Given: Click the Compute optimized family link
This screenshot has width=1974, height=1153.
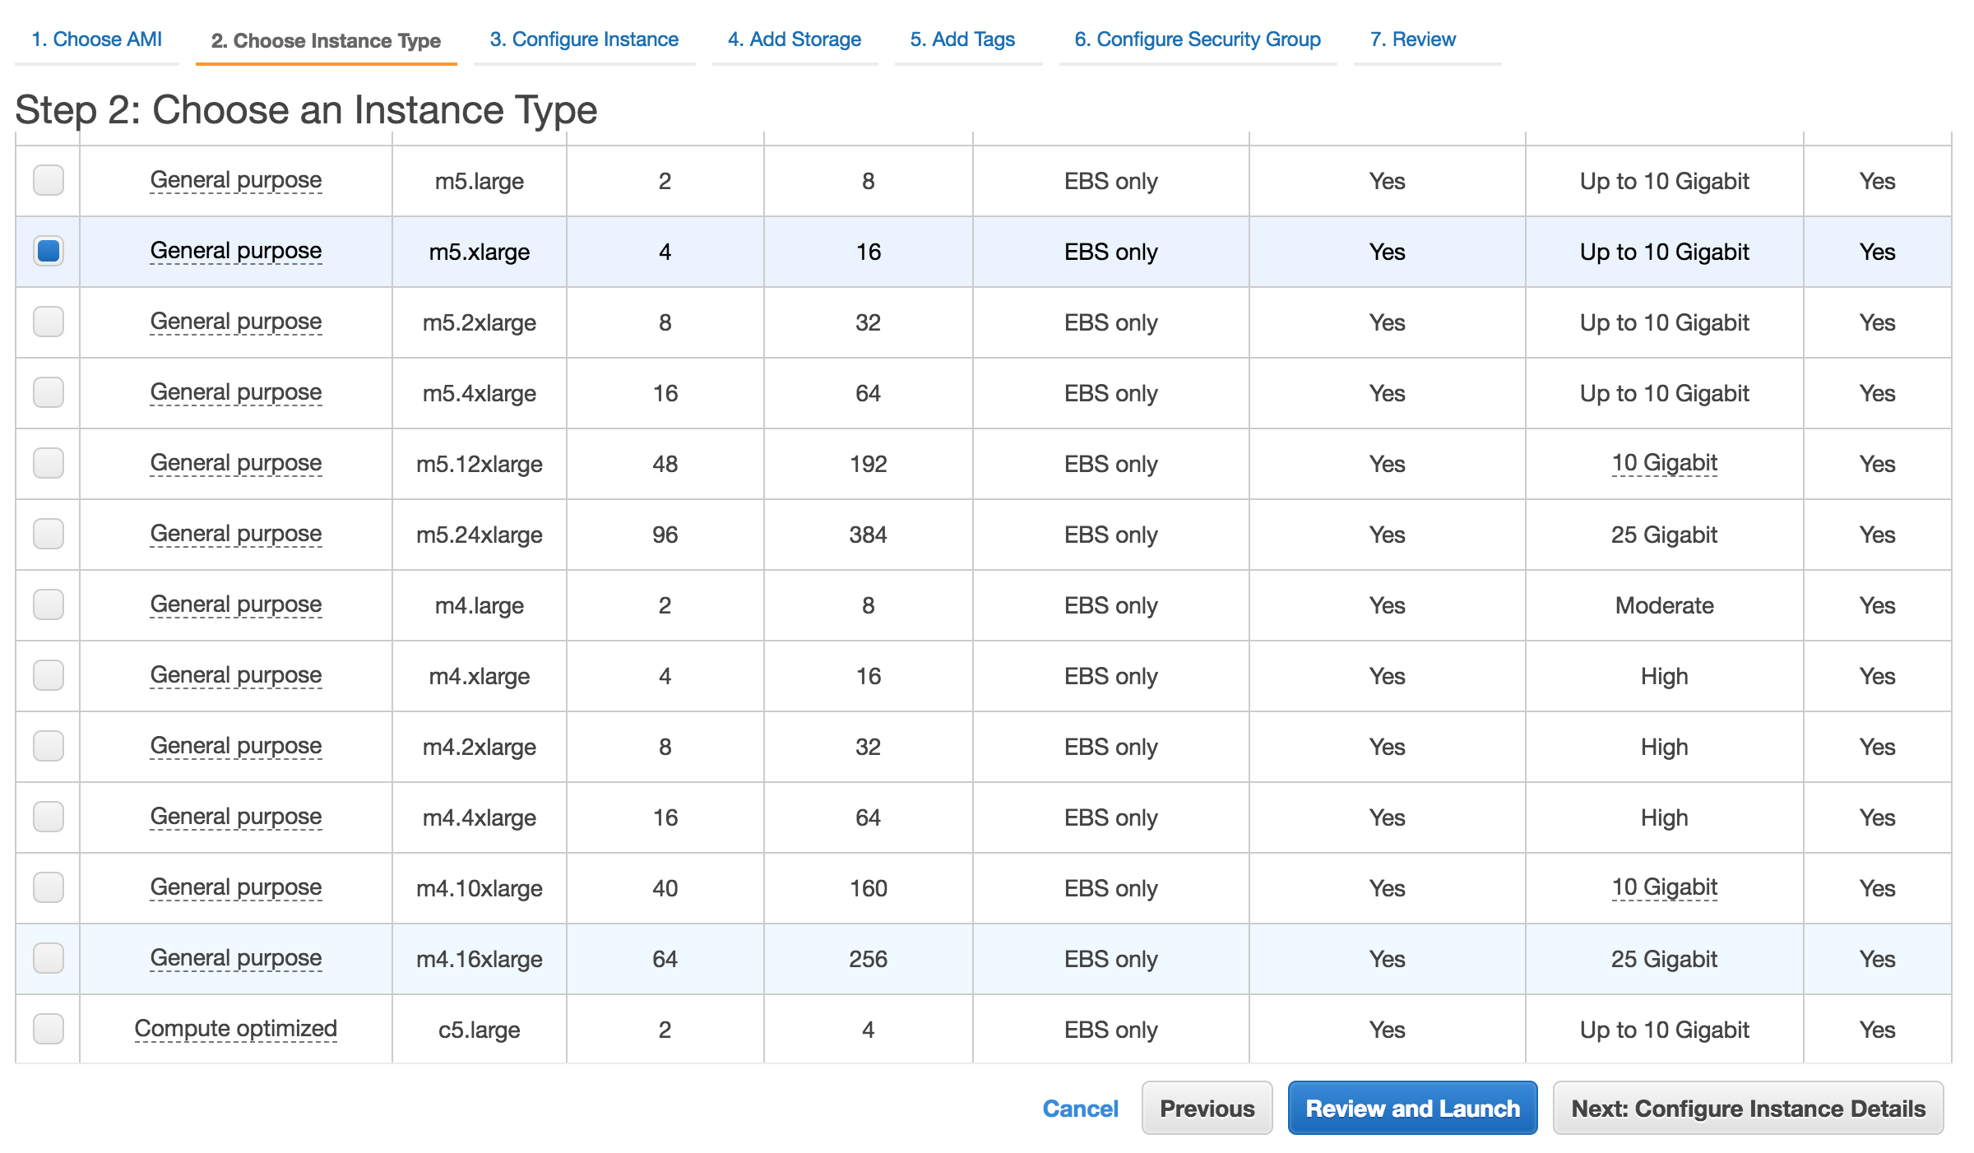Looking at the screenshot, I should 236,1029.
